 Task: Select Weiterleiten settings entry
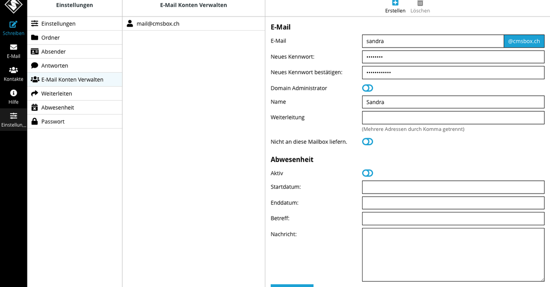[75, 93]
